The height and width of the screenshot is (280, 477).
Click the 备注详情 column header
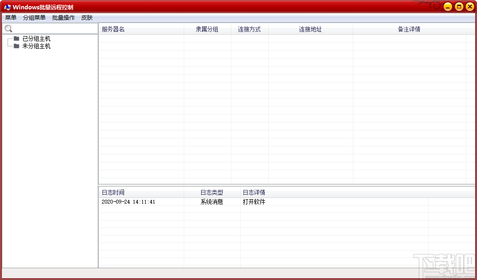(x=408, y=29)
